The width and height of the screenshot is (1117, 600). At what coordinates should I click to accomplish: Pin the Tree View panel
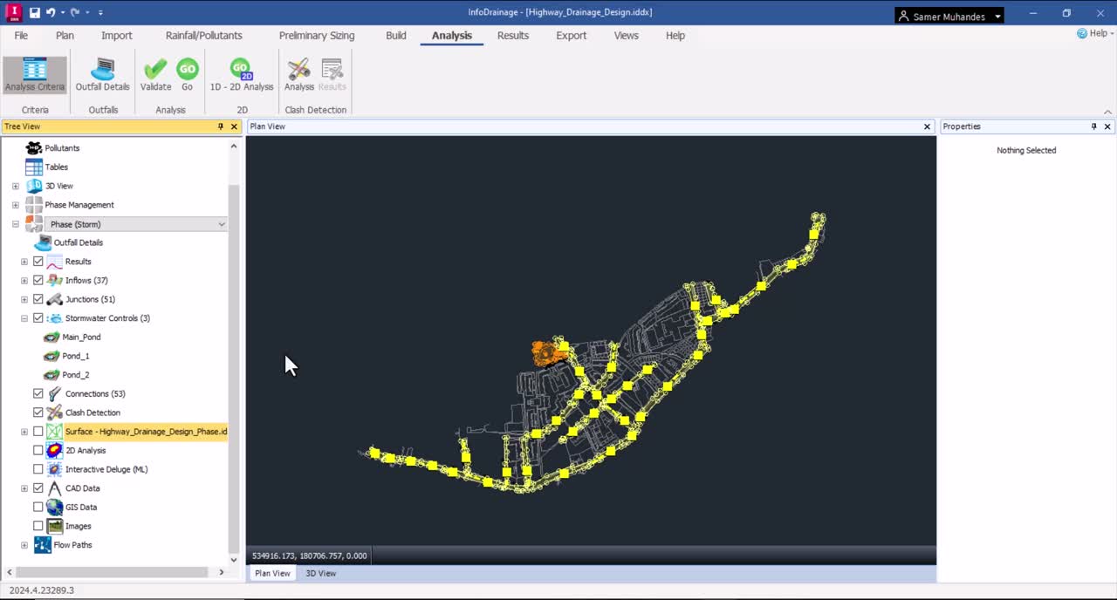click(221, 126)
